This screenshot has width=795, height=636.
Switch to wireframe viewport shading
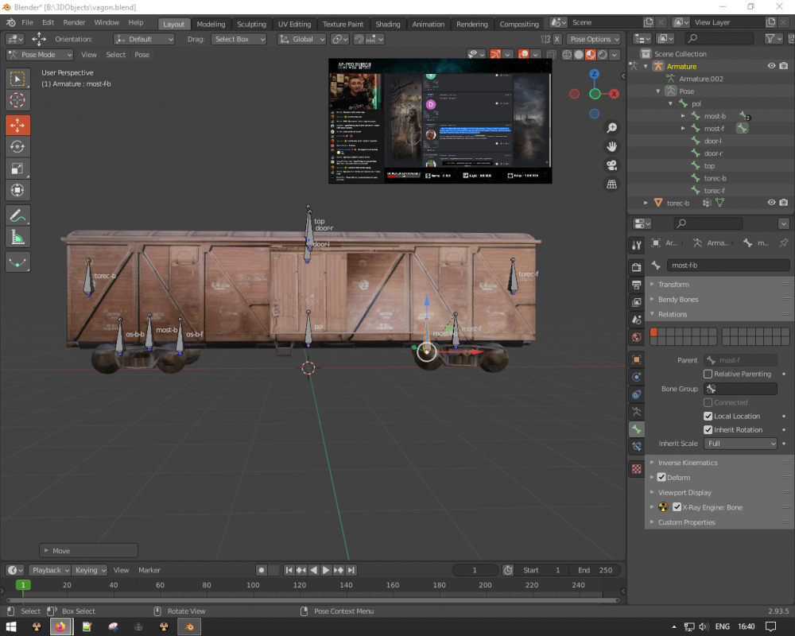(x=565, y=55)
